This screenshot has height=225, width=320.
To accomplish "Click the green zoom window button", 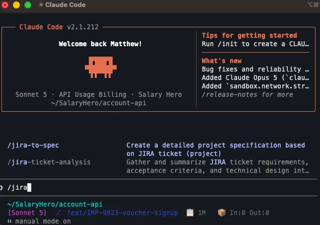I will coord(28,5).
